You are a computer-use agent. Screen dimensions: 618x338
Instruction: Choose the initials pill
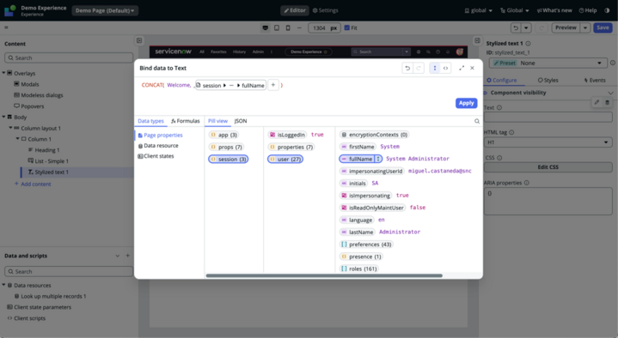point(353,184)
